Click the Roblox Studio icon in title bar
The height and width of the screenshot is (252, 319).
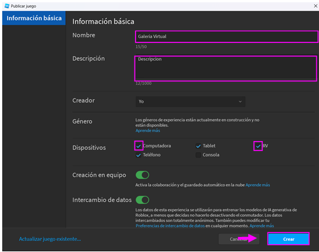tap(7, 6)
